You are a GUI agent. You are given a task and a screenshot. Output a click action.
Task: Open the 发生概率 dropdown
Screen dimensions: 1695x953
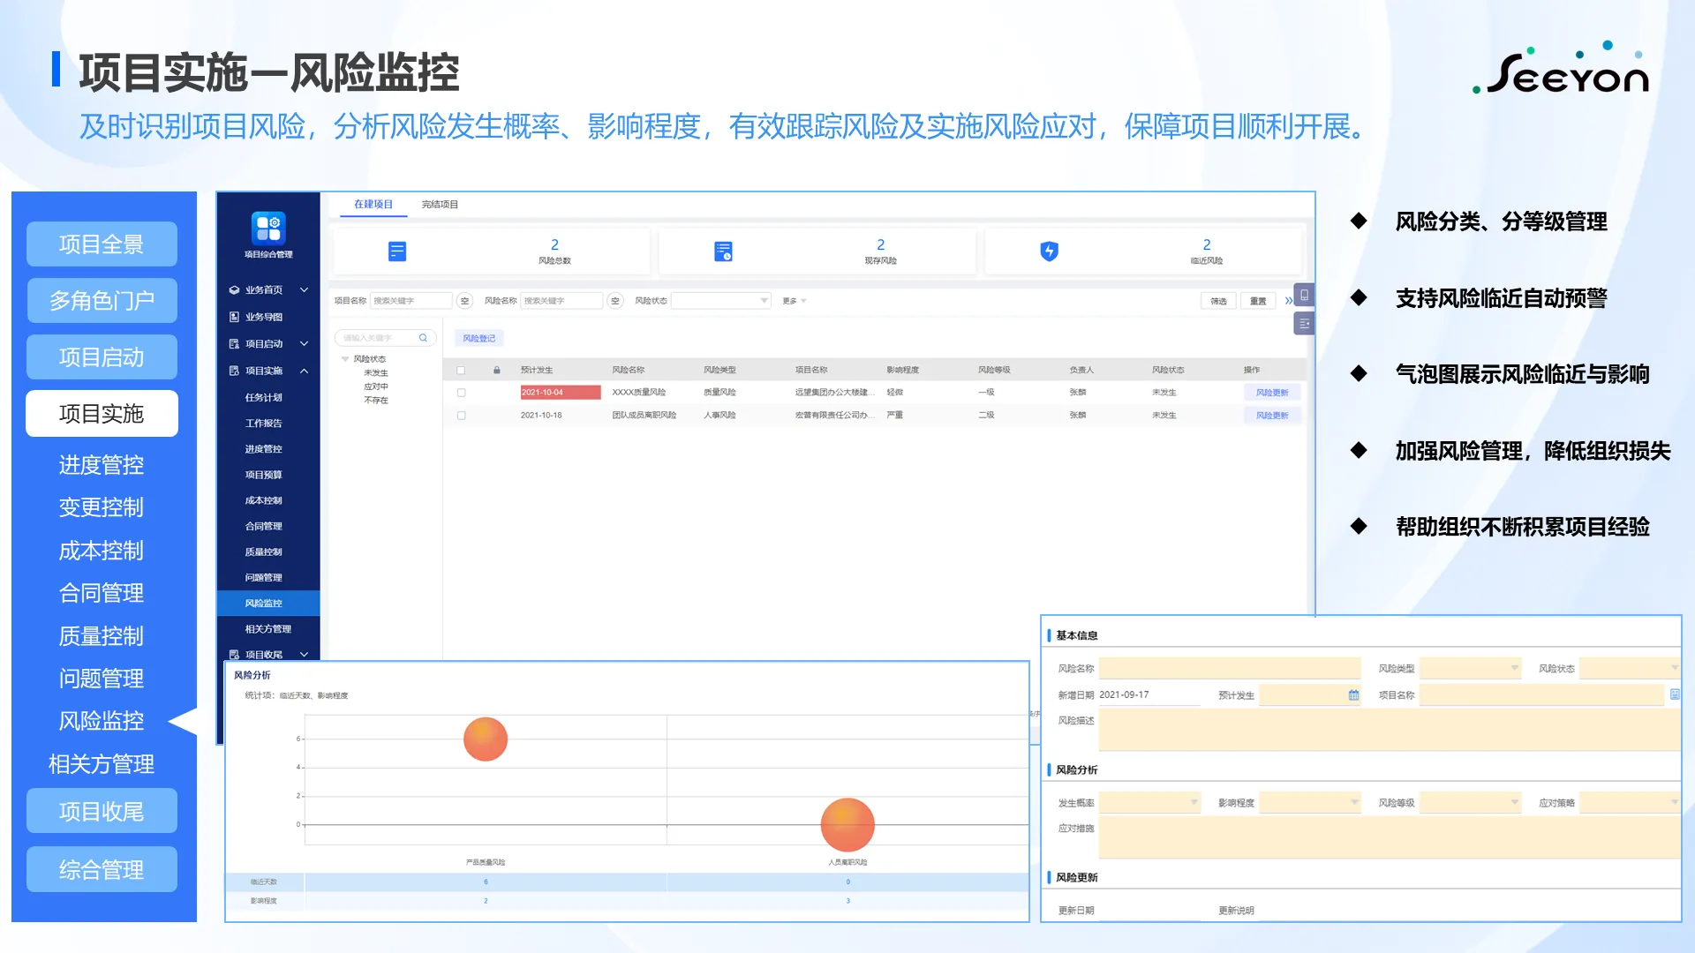[1150, 803]
